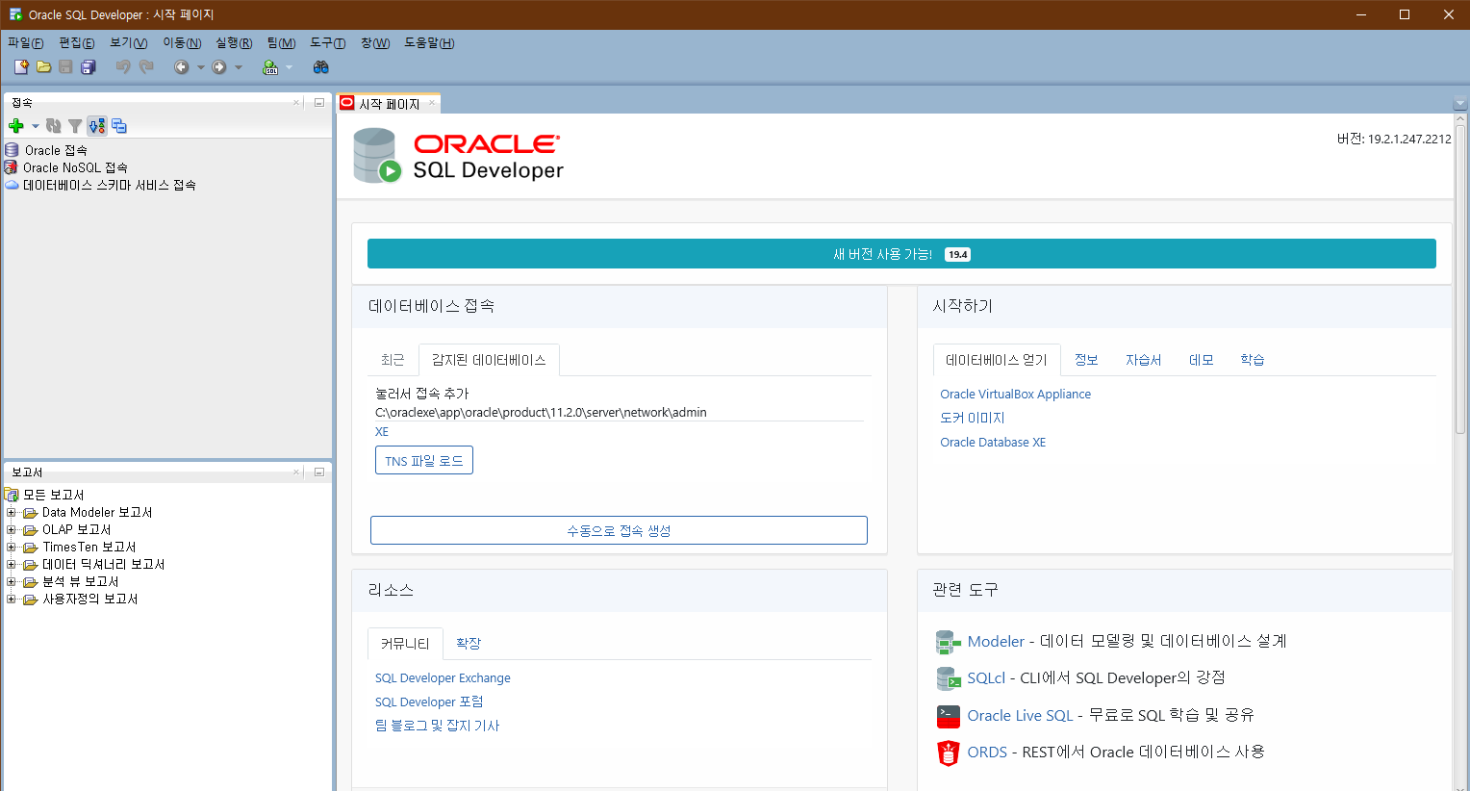The image size is (1470, 791).
Task: Expand the TimesTen 보고서 node
Action: (12, 548)
